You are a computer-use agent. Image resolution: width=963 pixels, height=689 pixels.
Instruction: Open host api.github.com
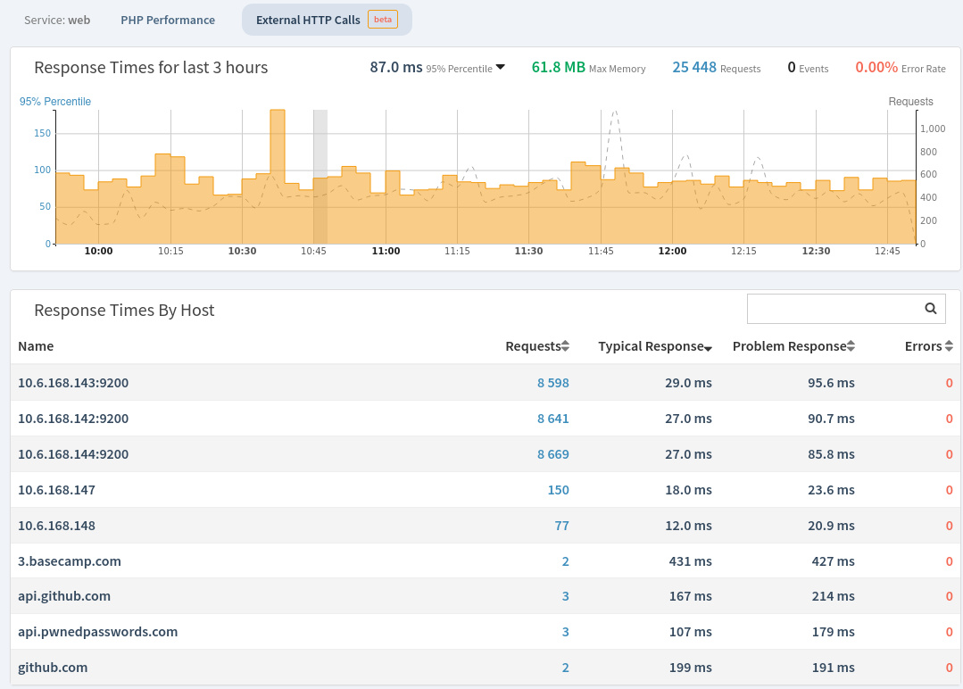click(64, 595)
